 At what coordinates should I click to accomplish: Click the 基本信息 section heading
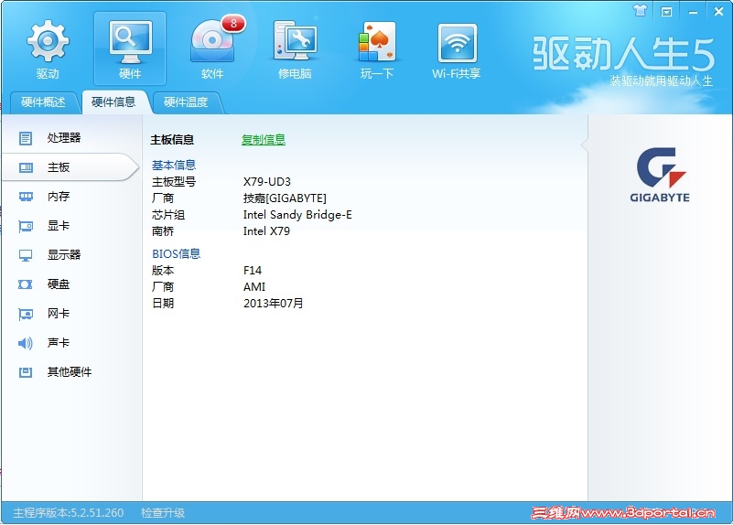pos(174,165)
